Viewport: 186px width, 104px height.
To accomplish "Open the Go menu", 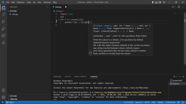I will [34, 2].
